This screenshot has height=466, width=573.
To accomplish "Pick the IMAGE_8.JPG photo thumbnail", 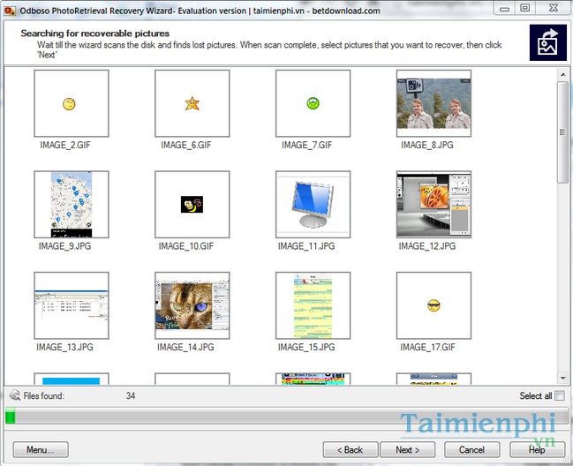I will (x=434, y=104).
